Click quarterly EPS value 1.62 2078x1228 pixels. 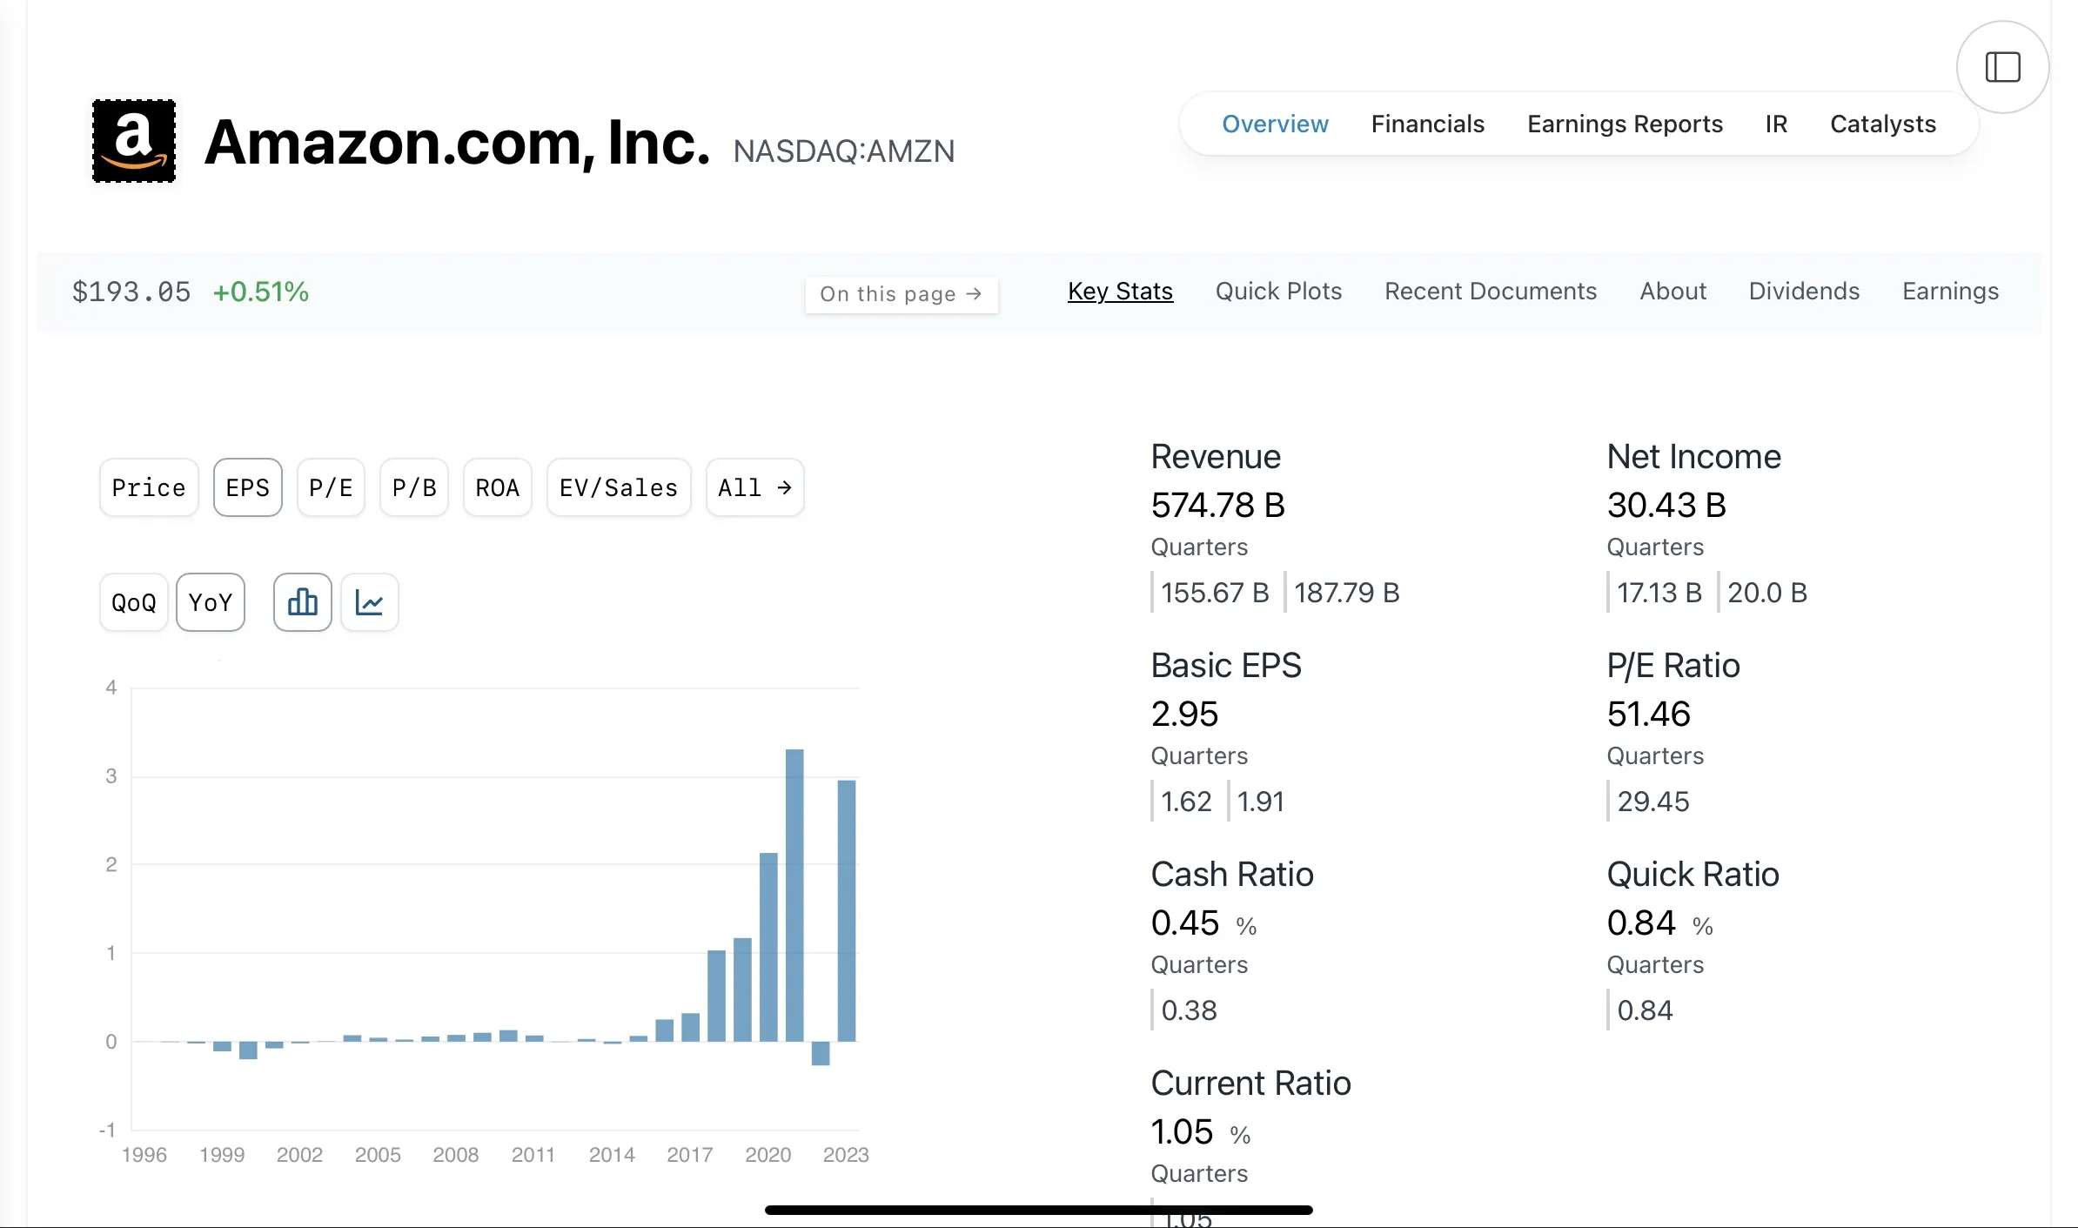pyautogui.click(x=1186, y=802)
